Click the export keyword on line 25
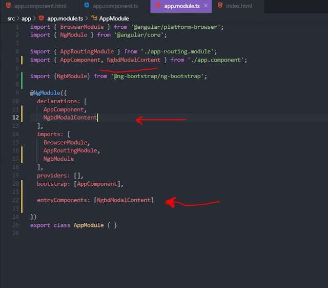 click(40, 225)
